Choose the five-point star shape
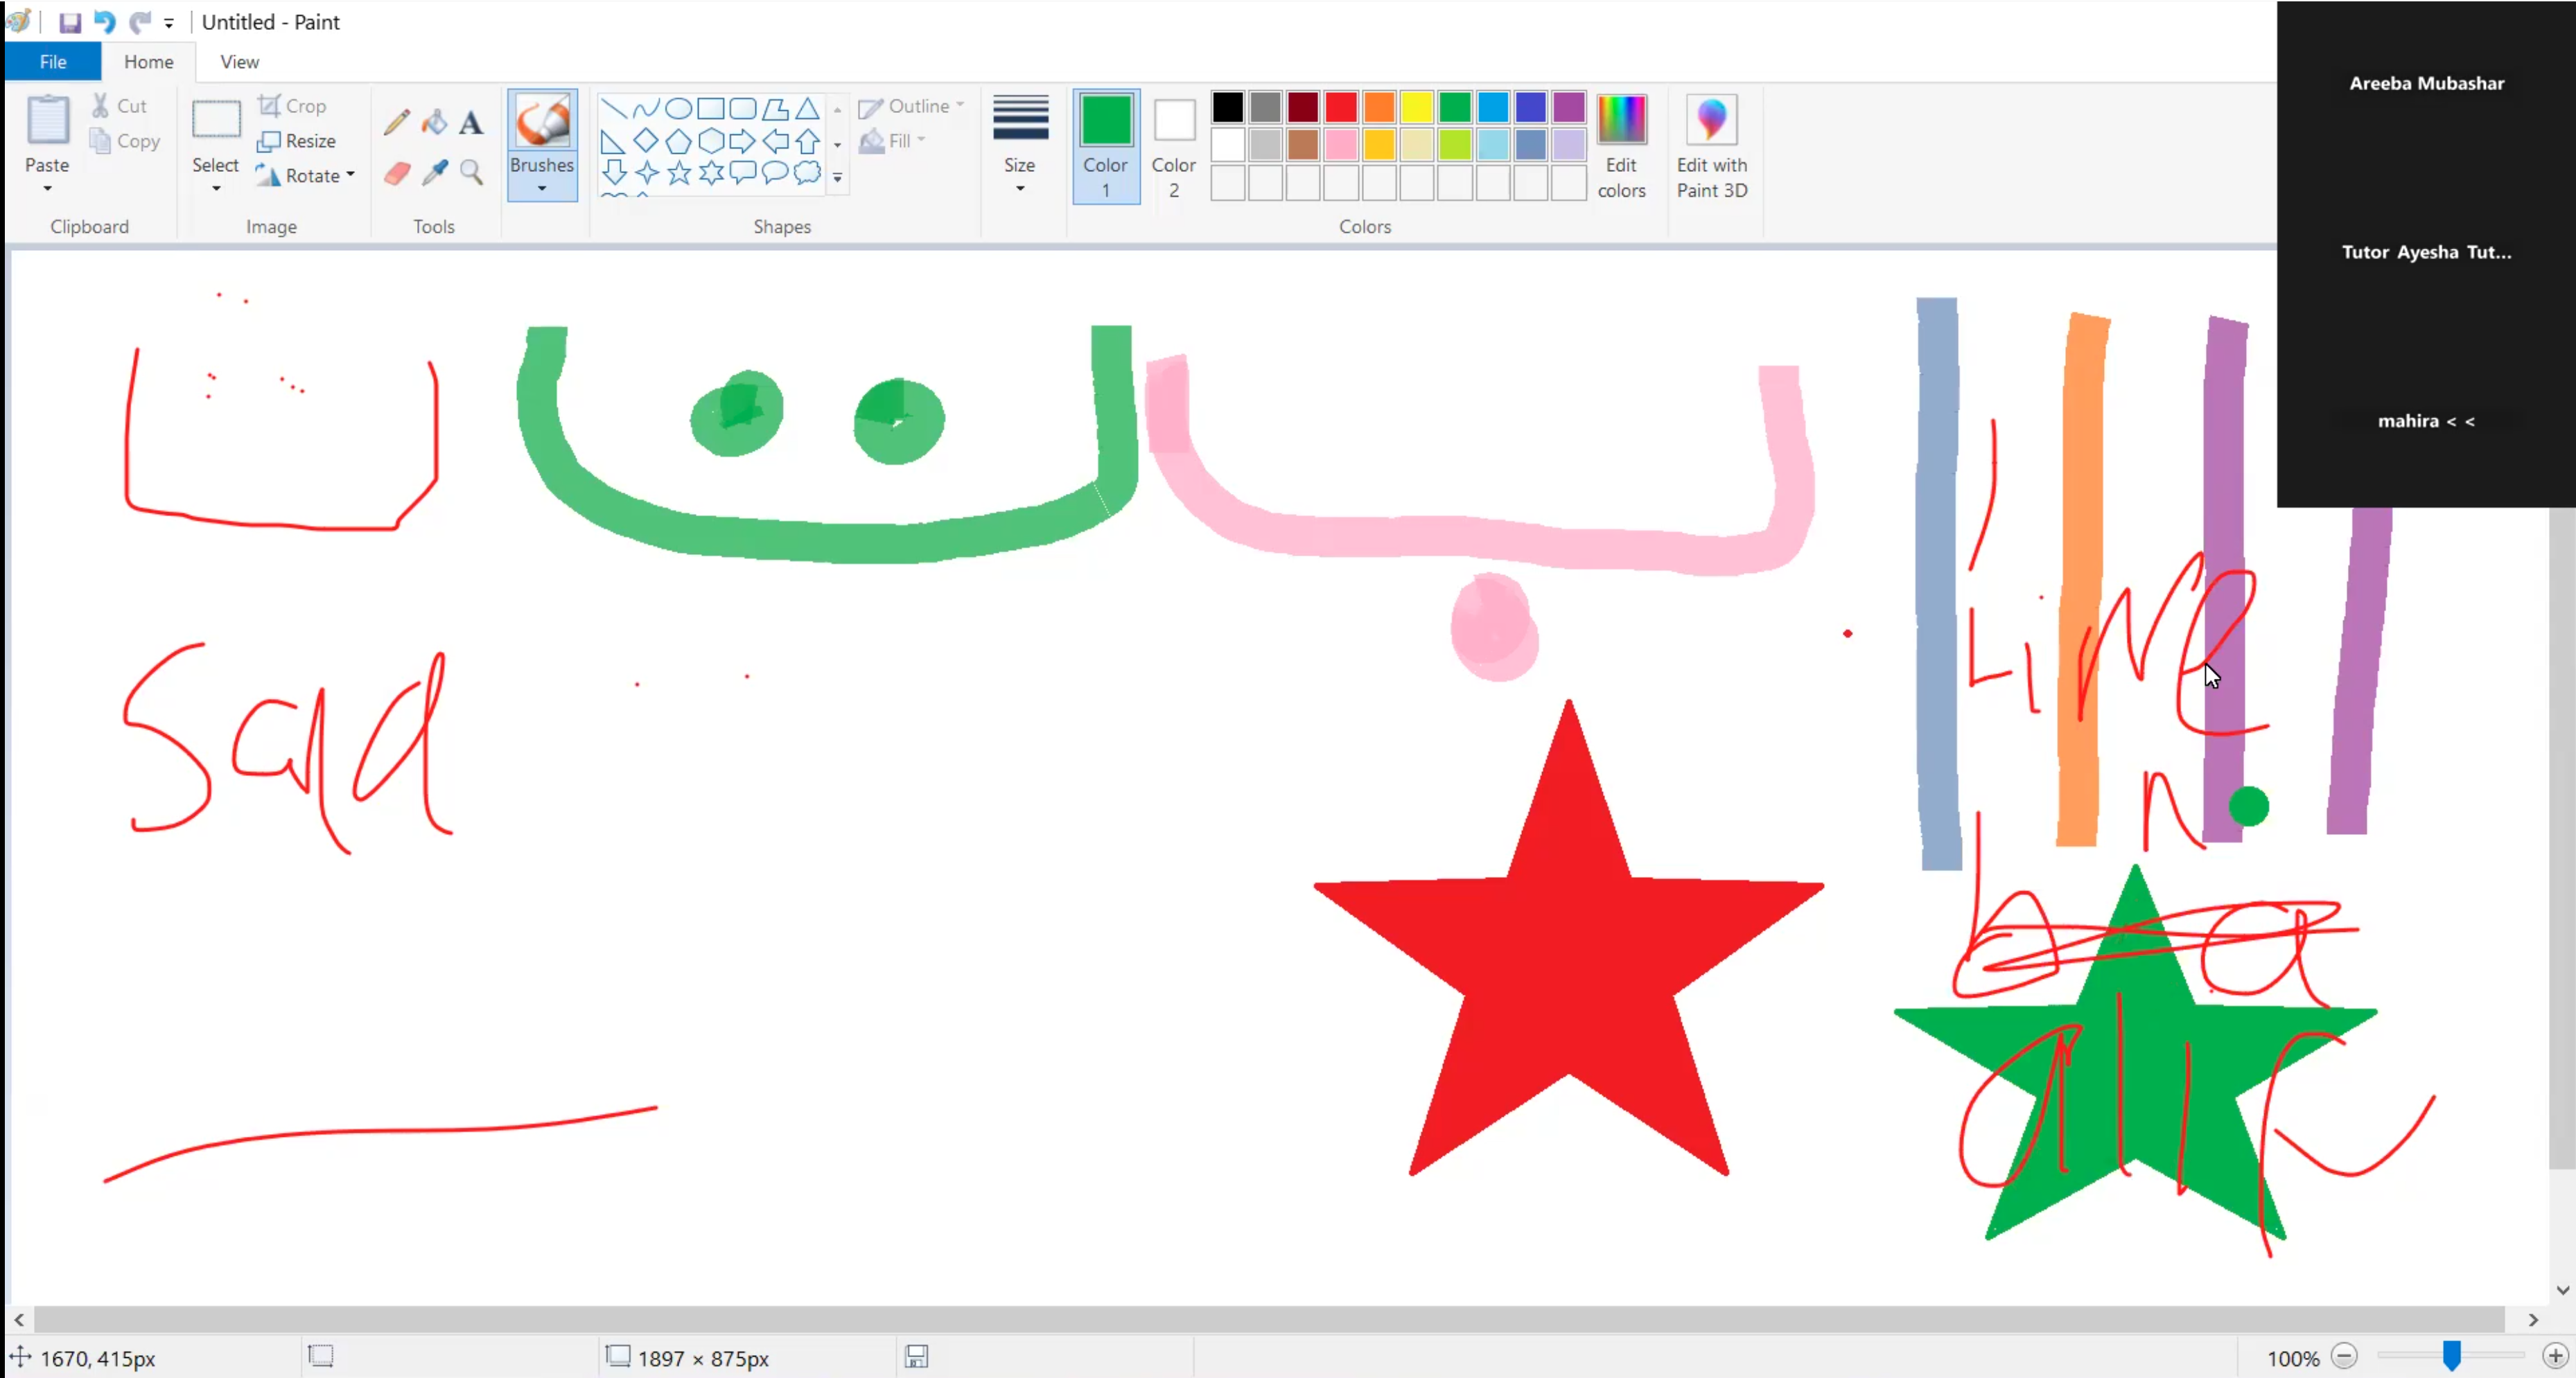The height and width of the screenshot is (1378, 2576). (679, 173)
